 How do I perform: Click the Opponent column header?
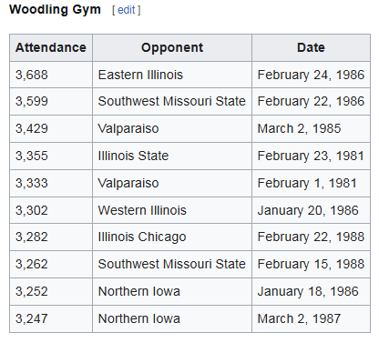click(x=172, y=47)
